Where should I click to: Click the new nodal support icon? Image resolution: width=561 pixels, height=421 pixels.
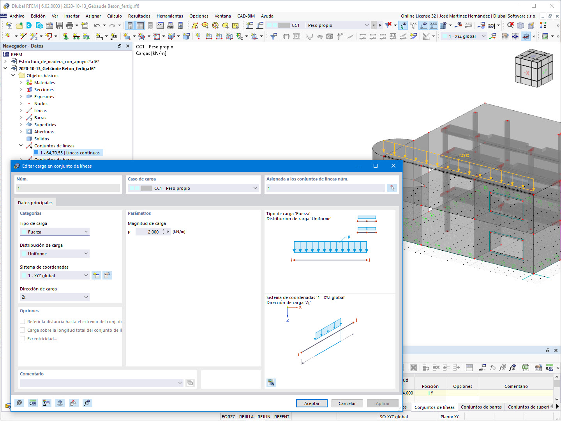(x=65, y=36)
